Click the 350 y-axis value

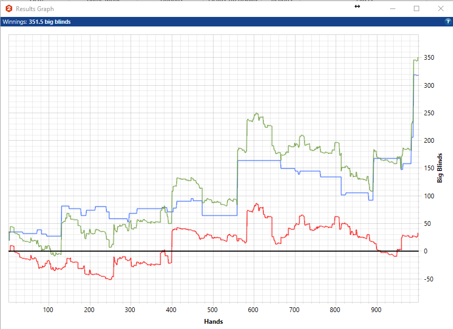(429, 58)
